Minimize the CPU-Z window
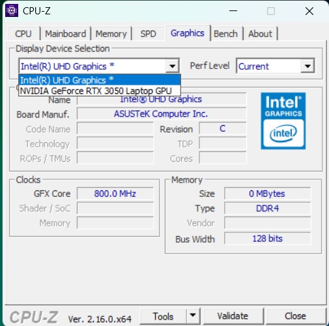This screenshot has width=329, height=326. pyautogui.click(x=233, y=10)
